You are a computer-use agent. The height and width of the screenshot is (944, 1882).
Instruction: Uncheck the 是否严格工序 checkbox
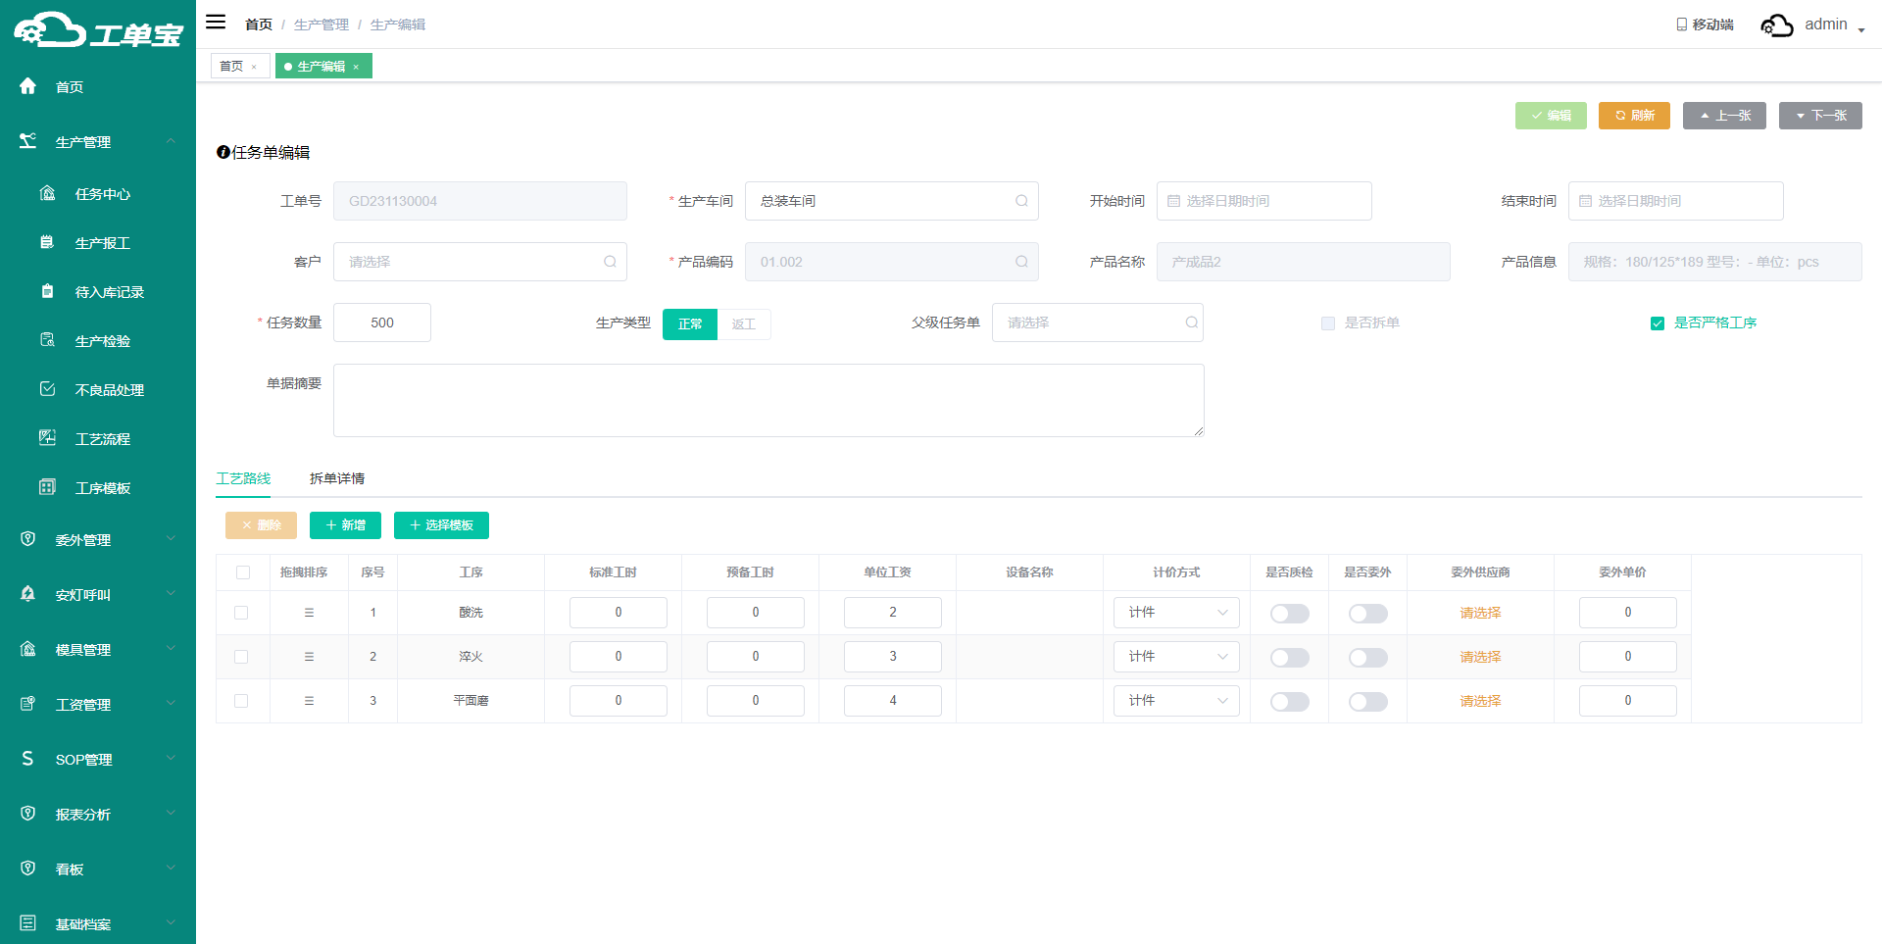click(1658, 323)
